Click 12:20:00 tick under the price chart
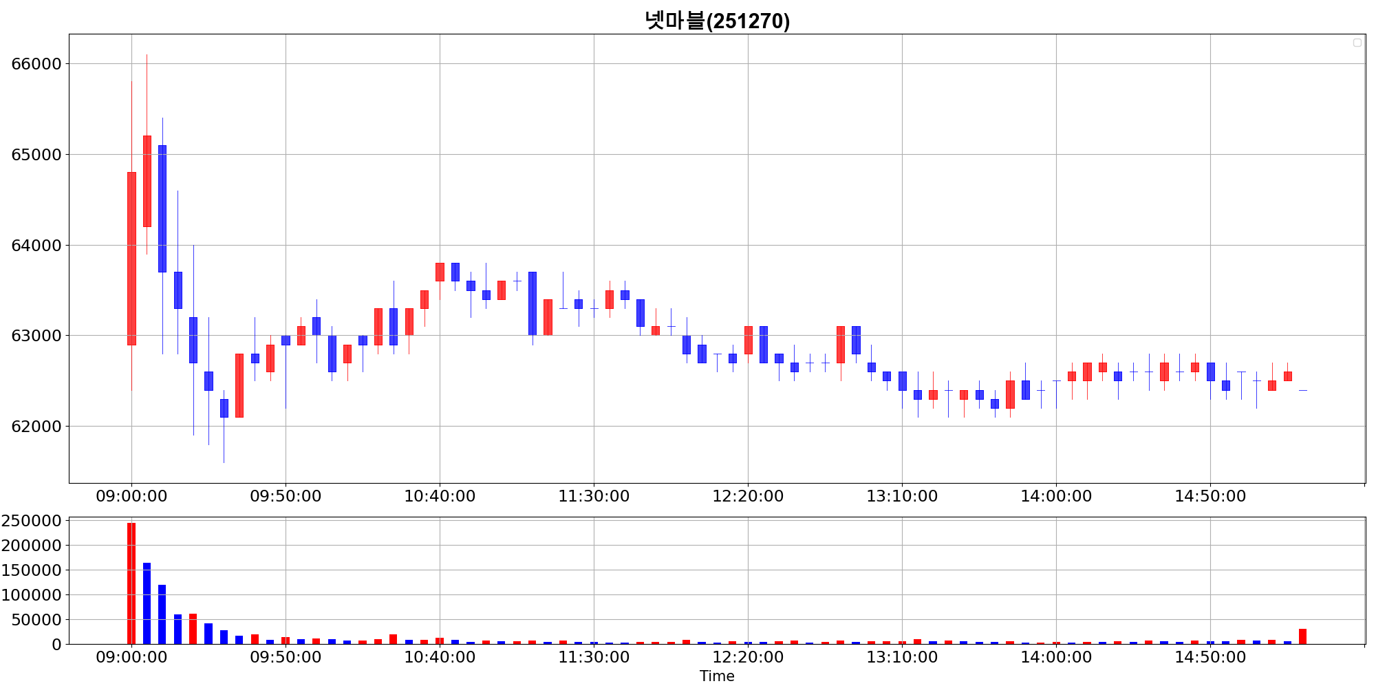This screenshot has width=1376, height=688. (x=748, y=496)
